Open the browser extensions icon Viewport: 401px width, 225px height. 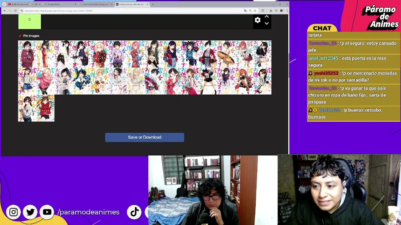click(263, 11)
